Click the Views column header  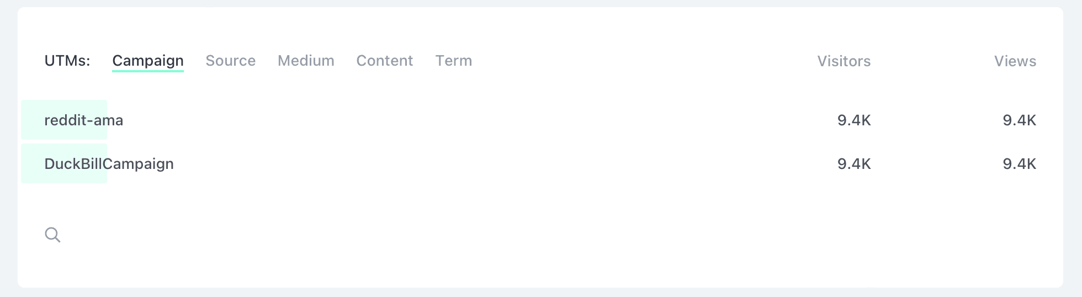(x=1015, y=61)
